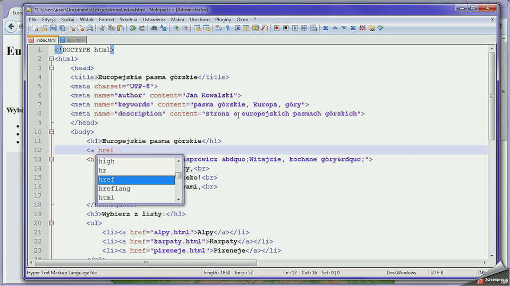This screenshot has width=510, height=286.
Task: Click autocomplete list scroll-up arrow
Action: click(x=178, y=160)
